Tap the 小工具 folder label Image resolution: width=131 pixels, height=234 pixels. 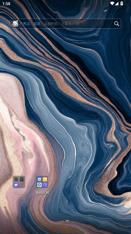click(x=19, y=193)
